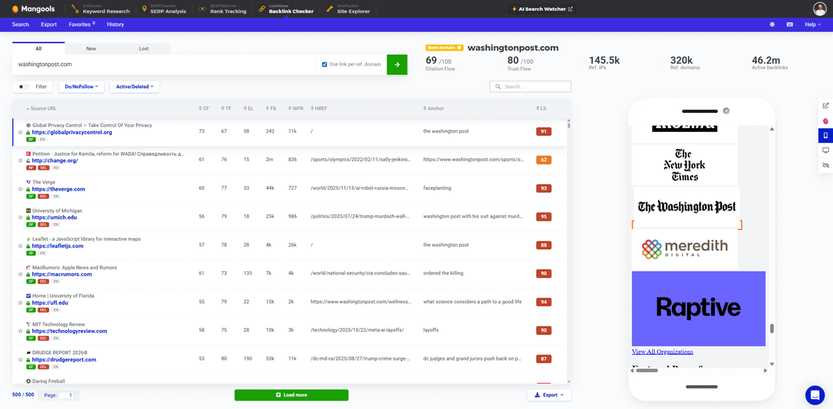This screenshot has height=409, width=833.
Task: Click the pink highlight color dot
Action: (x=825, y=121)
